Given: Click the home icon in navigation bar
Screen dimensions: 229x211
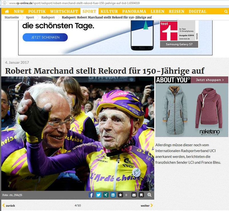Looking at the screenshot, I should click(x=7, y=11).
